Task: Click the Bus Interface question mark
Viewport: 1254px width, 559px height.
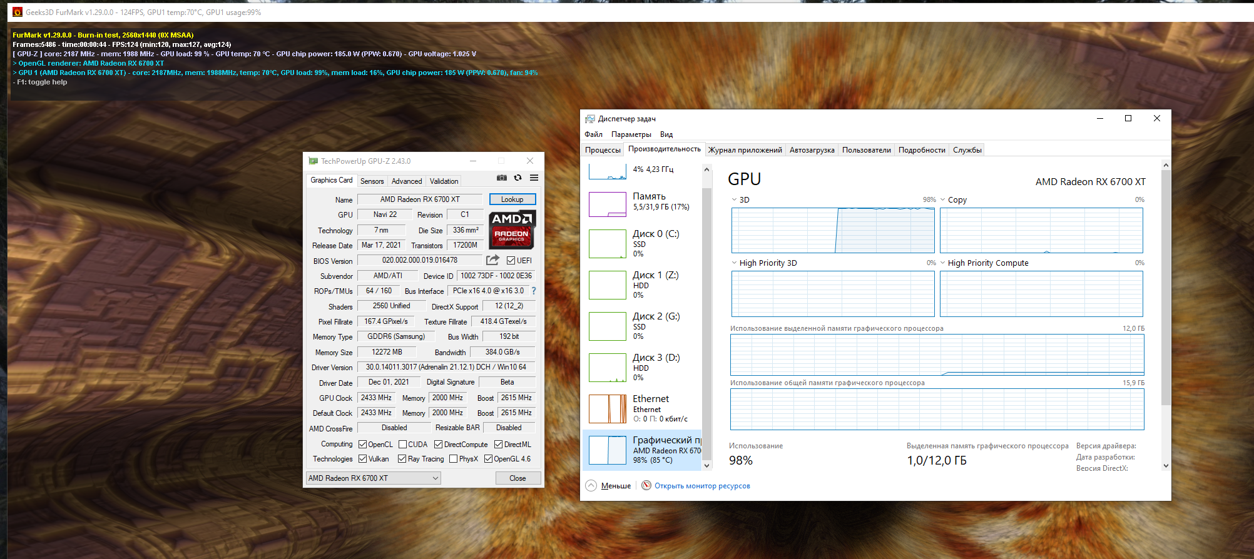Action: pos(534,291)
